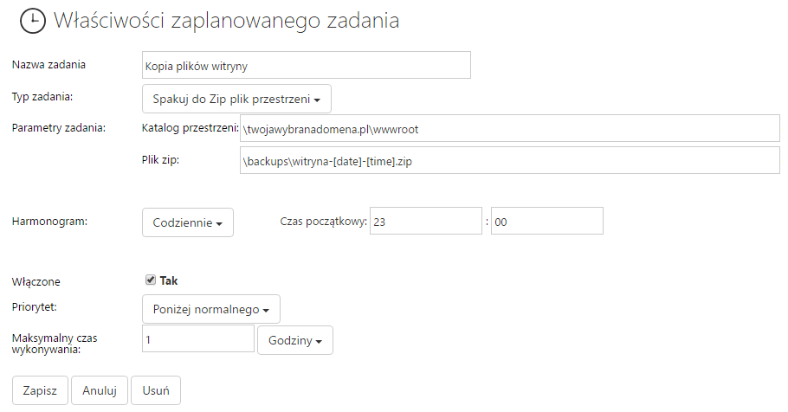Open the Typ zadania dropdown
788x412 pixels.
pos(236,99)
